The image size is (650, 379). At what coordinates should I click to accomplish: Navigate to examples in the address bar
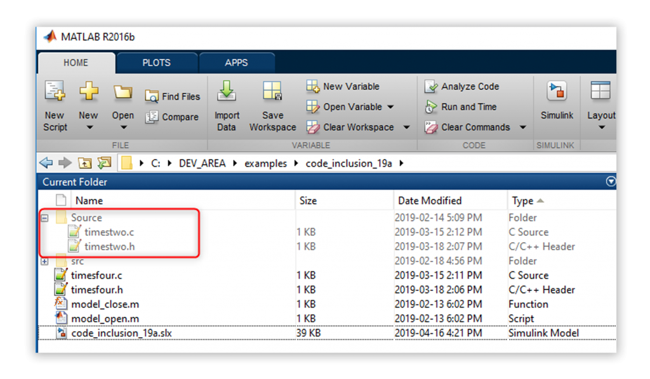coord(266,164)
